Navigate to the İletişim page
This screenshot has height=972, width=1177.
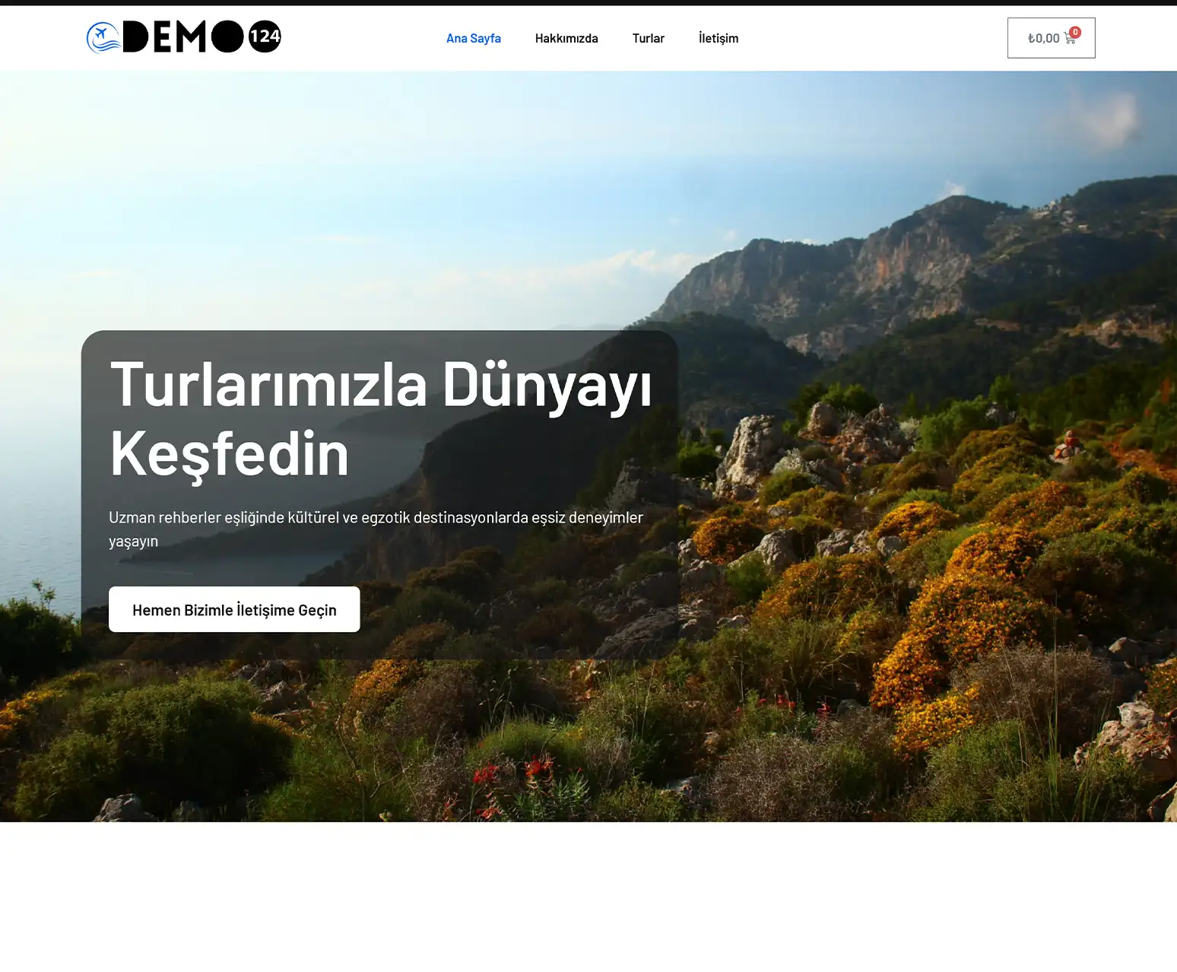719,38
